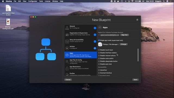Enable Disable mute switch checkbox
This screenshot has height=98, width=174.
pyautogui.click(x=99, y=58)
